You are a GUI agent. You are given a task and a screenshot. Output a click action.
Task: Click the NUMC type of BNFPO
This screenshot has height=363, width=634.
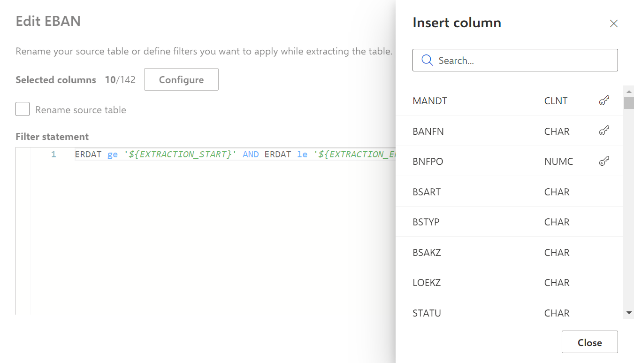pos(558,161)
